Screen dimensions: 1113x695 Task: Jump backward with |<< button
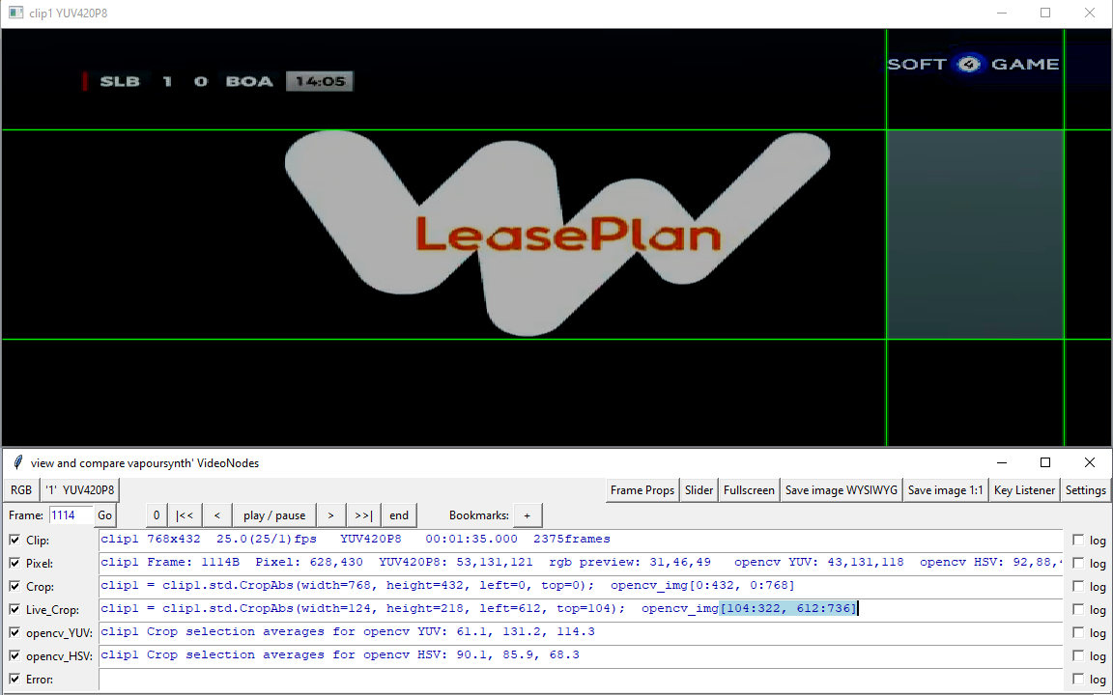pos(185,515)
